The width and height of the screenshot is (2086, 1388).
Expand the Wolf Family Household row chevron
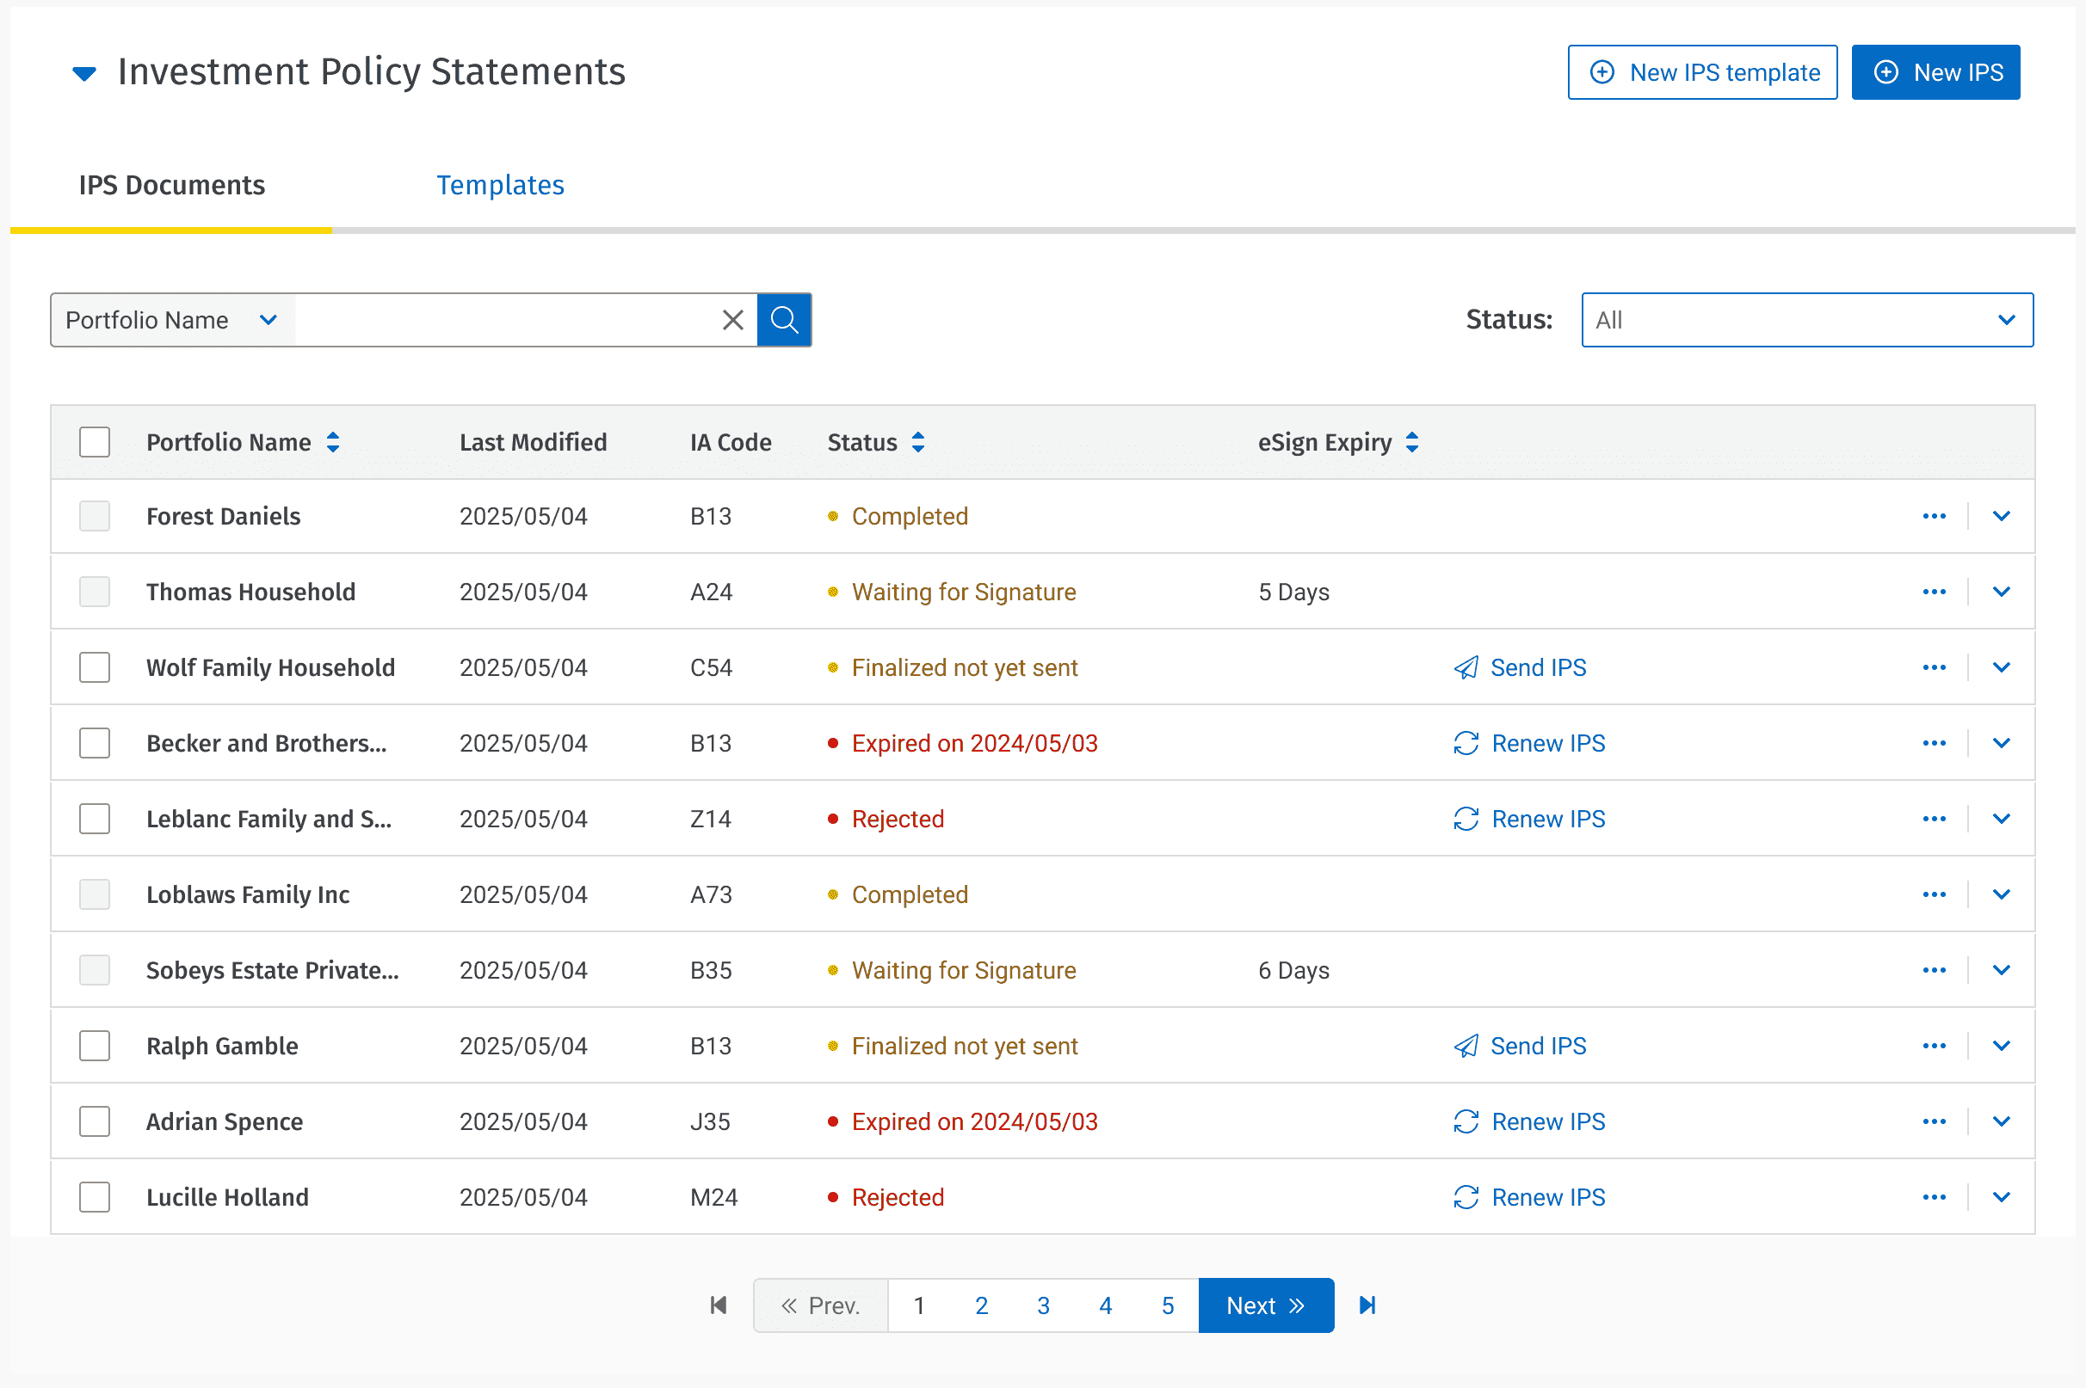tap(2002, 667)
